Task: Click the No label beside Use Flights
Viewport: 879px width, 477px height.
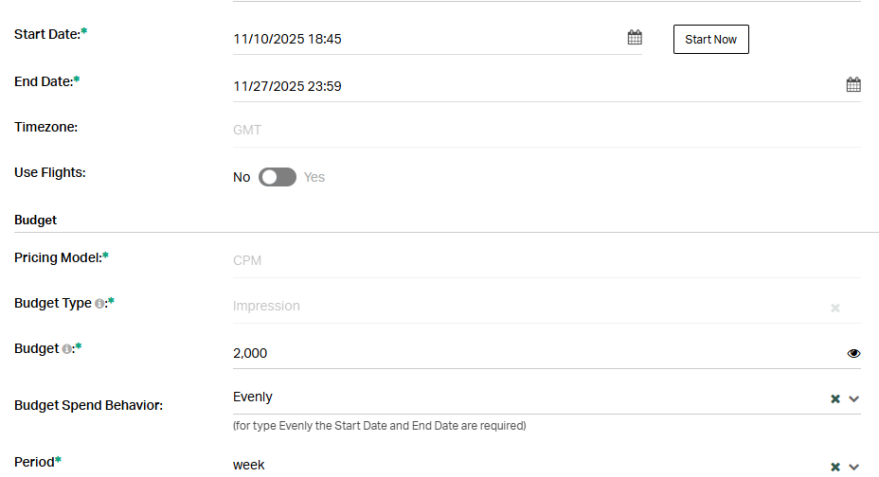Action: pyautogui.click(x=242, y=177)
